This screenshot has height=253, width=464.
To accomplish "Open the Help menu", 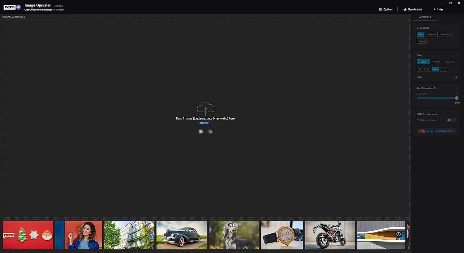I will 438,9.
